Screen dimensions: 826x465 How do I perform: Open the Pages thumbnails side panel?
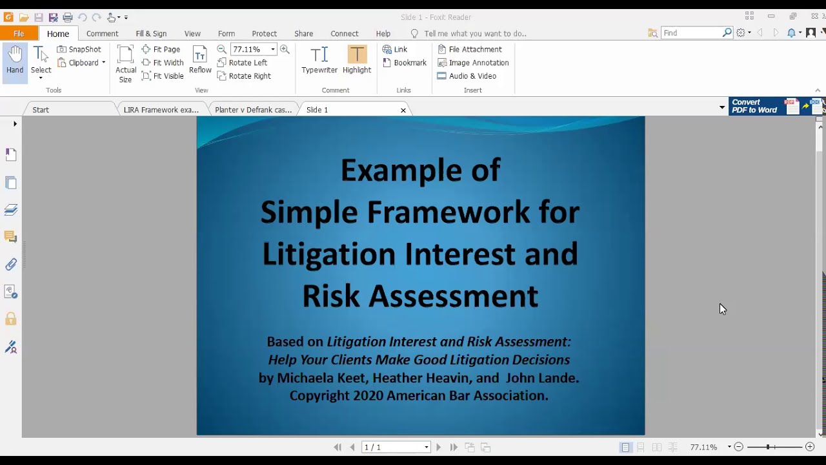11,183
